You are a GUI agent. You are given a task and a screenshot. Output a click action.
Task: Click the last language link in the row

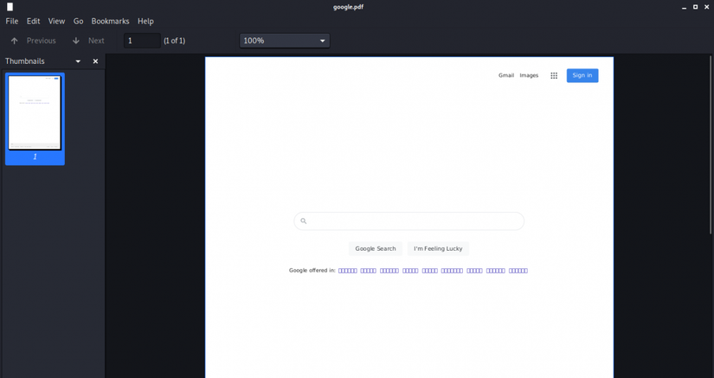(518, 271)
